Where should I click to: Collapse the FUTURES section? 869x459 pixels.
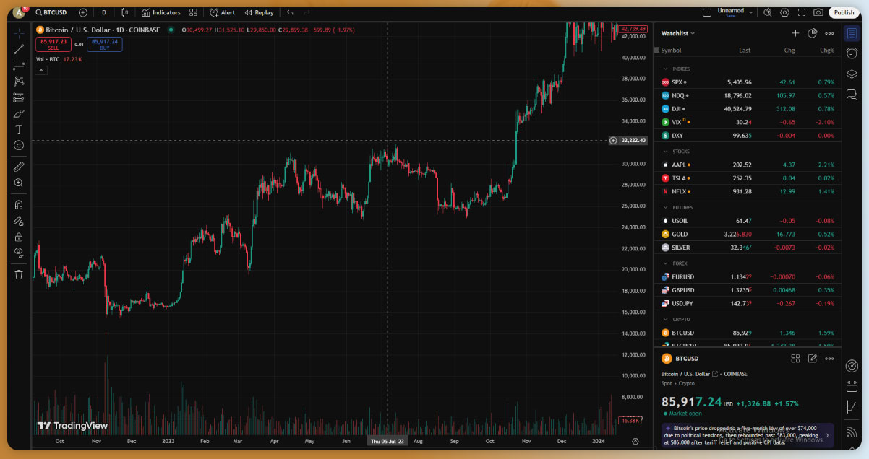pos(664,207)
